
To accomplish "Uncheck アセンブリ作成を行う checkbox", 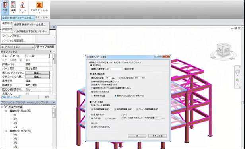I will 92,127.
